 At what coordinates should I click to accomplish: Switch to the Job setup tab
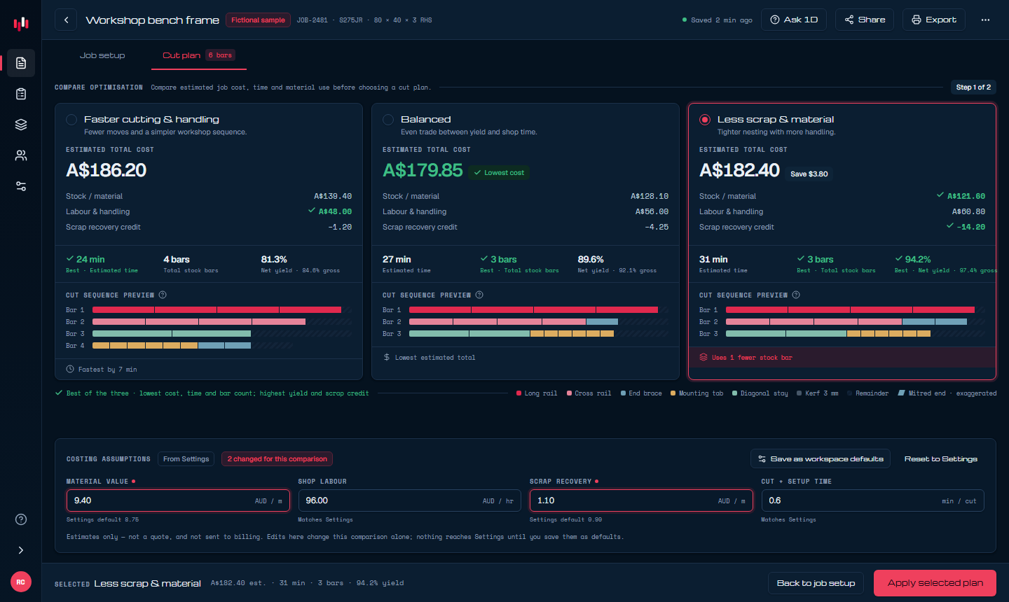click(102, 55)
